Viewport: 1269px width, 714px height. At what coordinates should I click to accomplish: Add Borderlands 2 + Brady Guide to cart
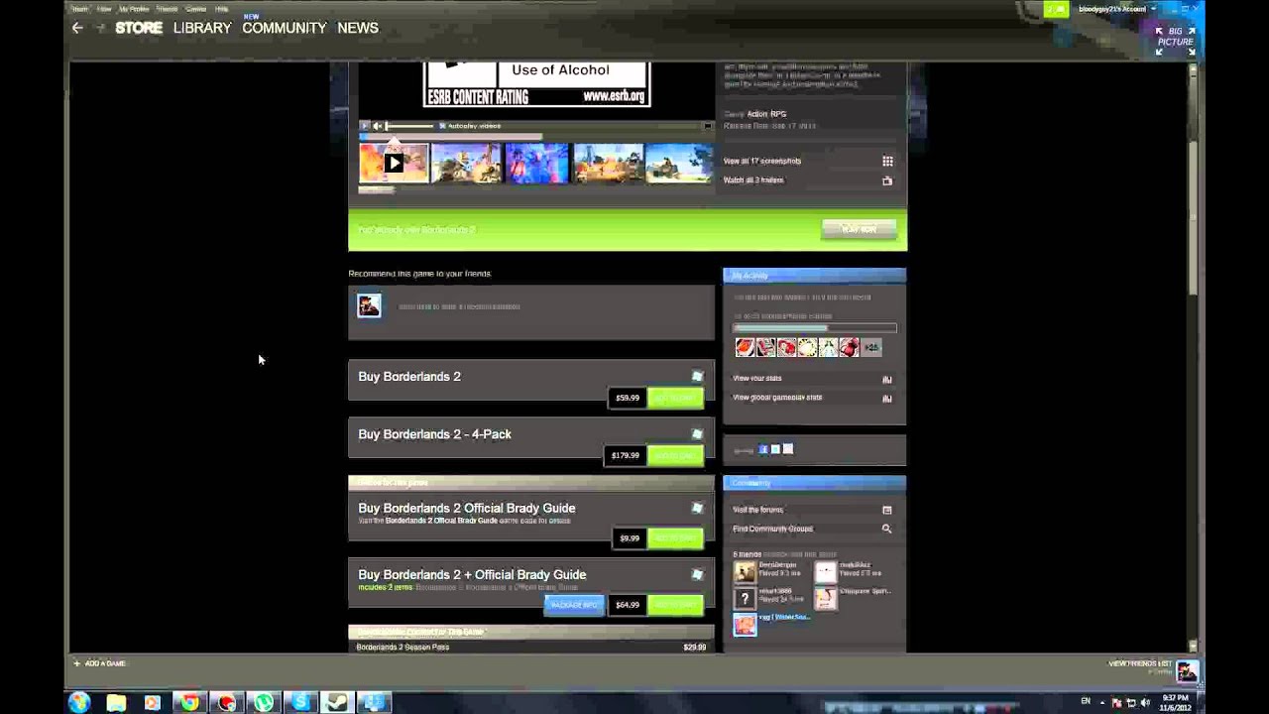click(x=675, y=604)
